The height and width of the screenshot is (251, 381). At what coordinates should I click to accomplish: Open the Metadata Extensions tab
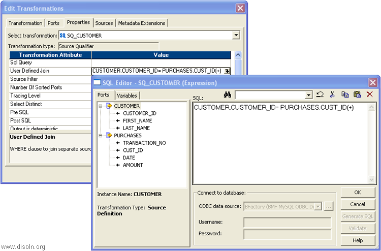(x=142, y=23)
